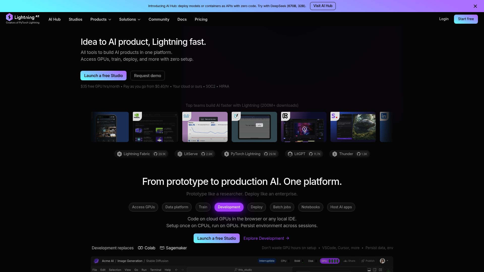This screenshot has height=272, width=484.
Task: Switch to the Deploy pill
Action: tap(257, 207)
